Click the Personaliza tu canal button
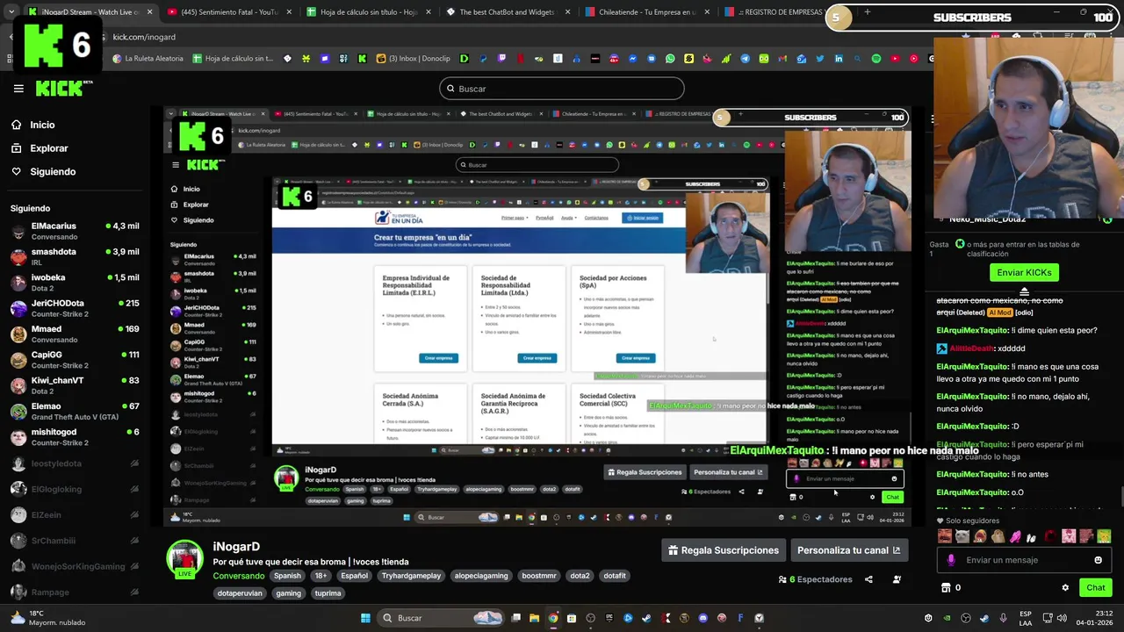Viewport: 1124px width, 632px height. (x=848, y=550)
